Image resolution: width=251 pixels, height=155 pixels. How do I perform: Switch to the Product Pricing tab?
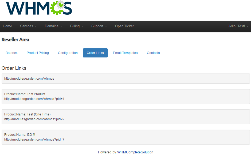tap(38, 53)
